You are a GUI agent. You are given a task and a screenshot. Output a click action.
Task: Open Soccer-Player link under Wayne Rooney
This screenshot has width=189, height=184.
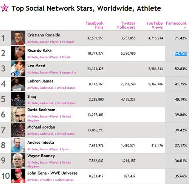(49, 162)
